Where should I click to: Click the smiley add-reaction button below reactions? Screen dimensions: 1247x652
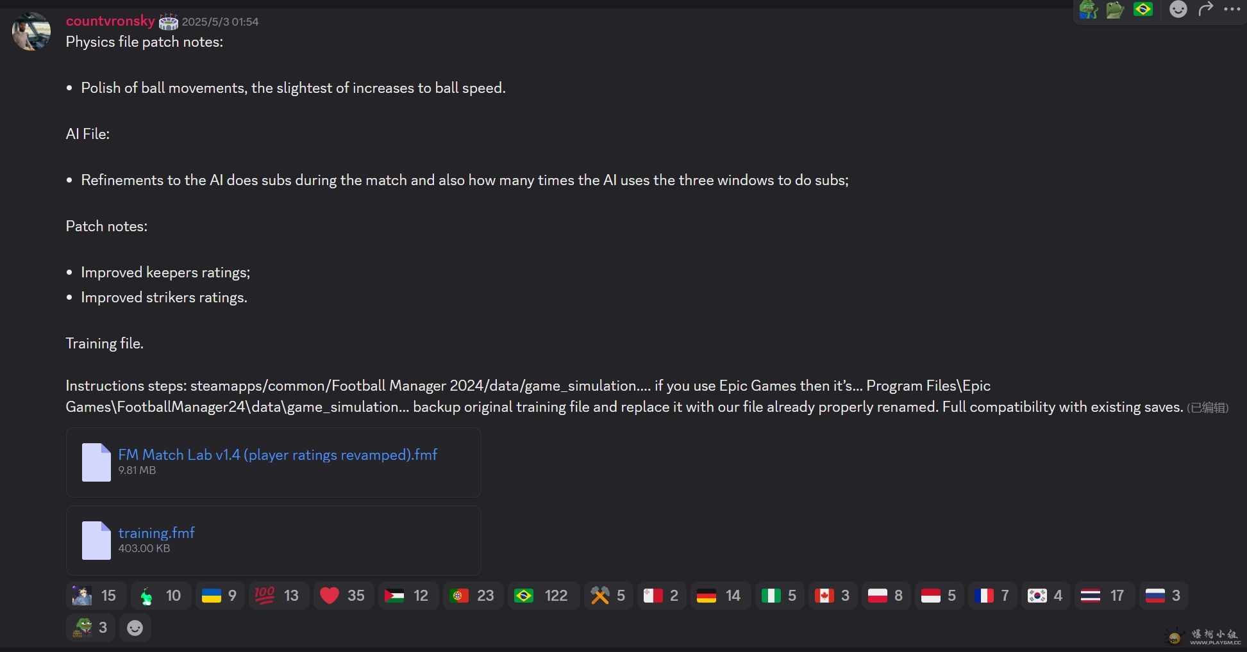(x=135, y=628)
